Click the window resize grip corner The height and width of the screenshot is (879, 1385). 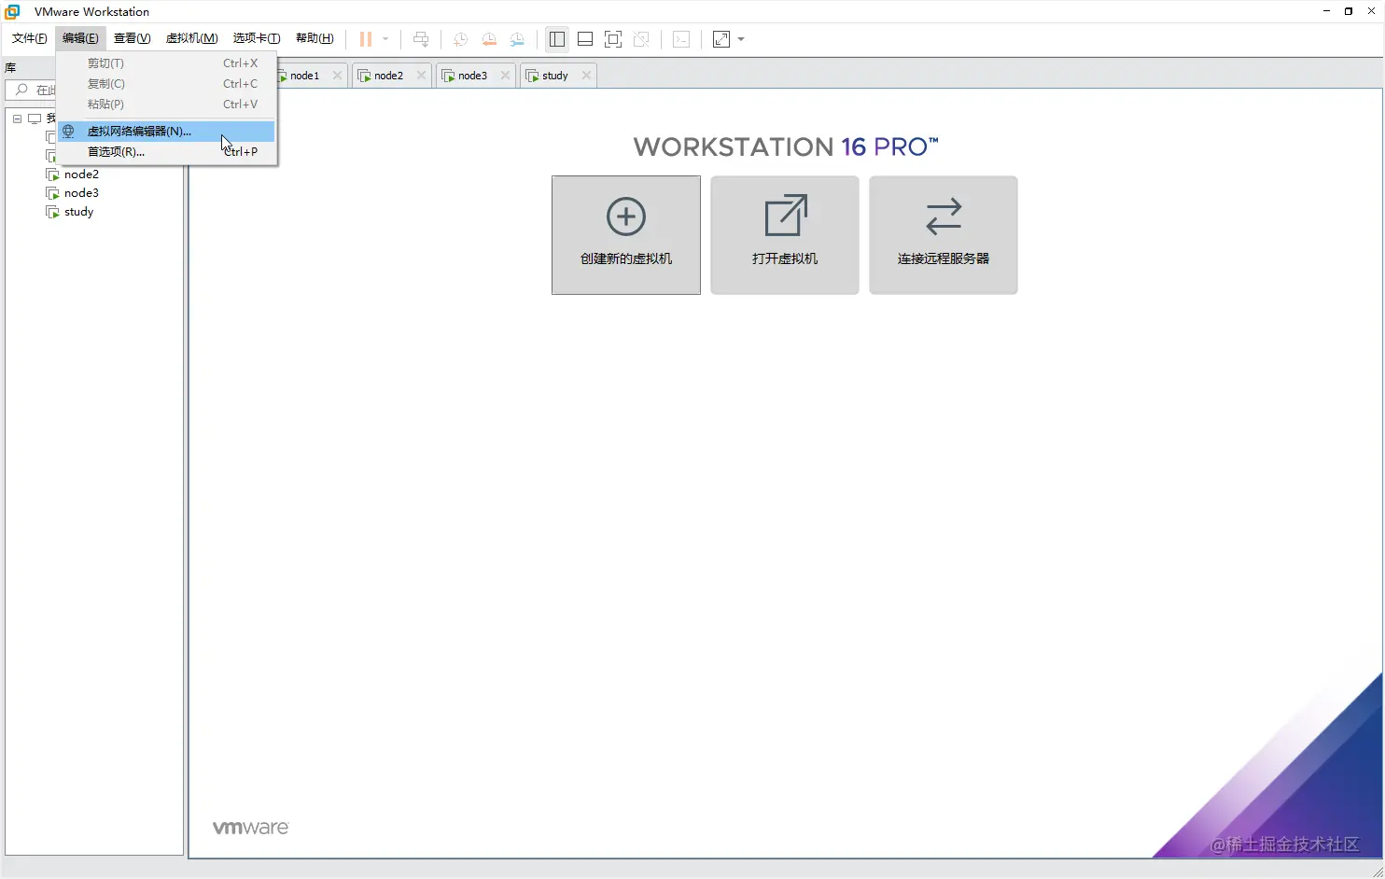tap(1378, 872)
